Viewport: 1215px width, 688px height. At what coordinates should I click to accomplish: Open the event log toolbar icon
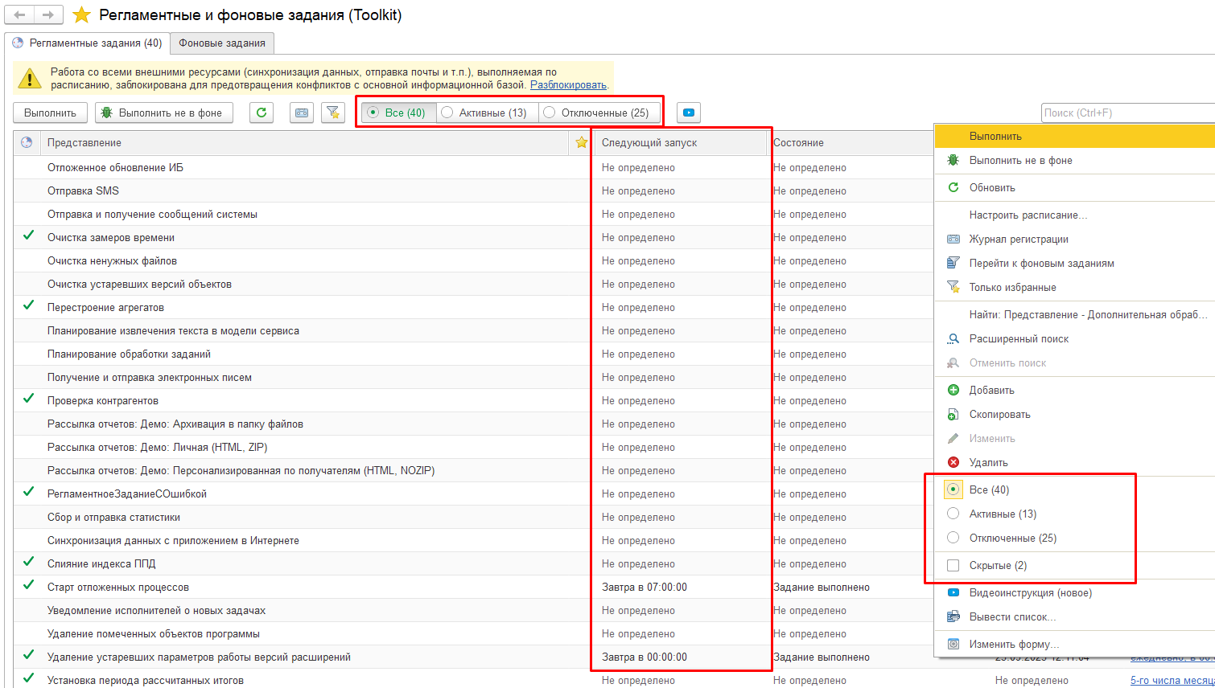click(302, 113)
